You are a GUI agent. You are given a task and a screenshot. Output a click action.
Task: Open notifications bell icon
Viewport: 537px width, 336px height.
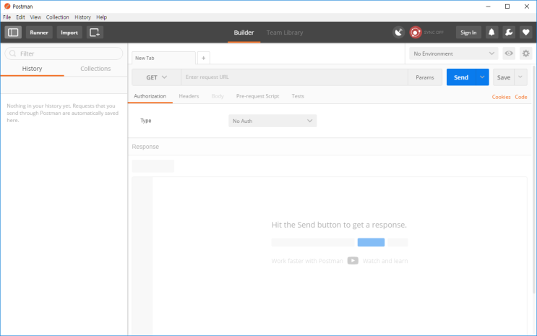491,33
